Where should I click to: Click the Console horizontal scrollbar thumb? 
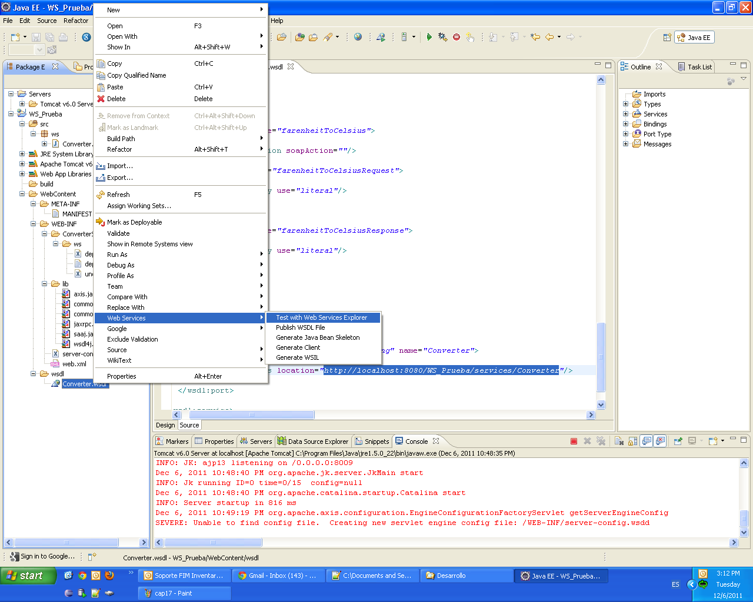(x=213, y=543)
